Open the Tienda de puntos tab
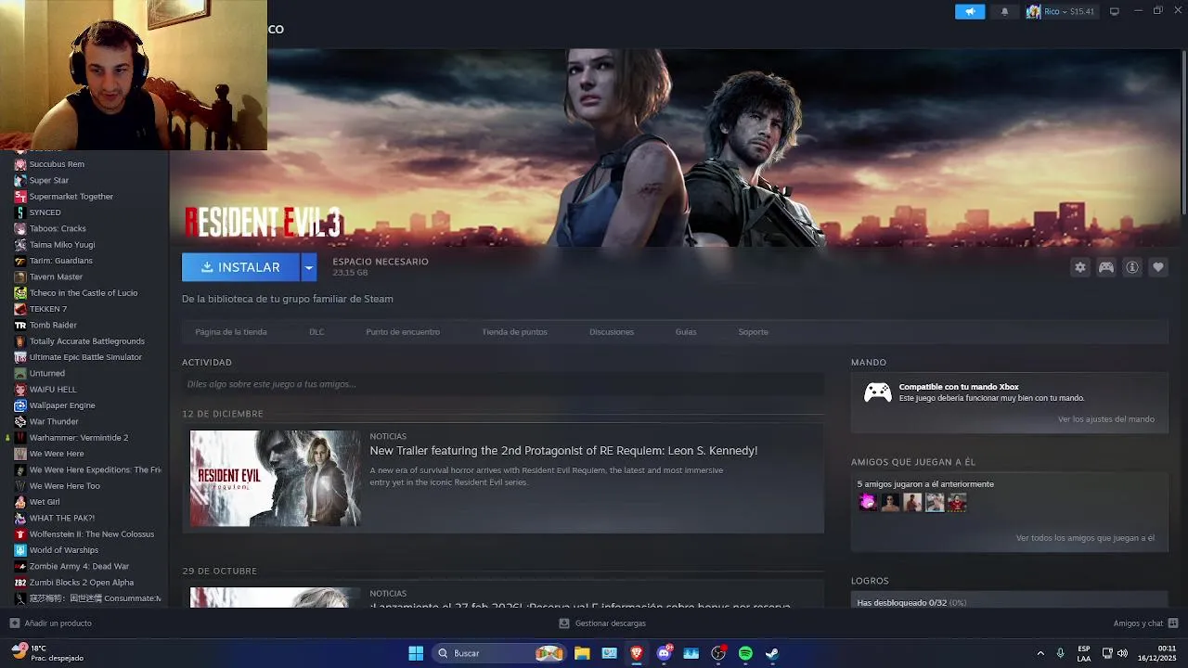This screenshot has width=1188, height=668. pyautogui.click(x=515, y=331)
